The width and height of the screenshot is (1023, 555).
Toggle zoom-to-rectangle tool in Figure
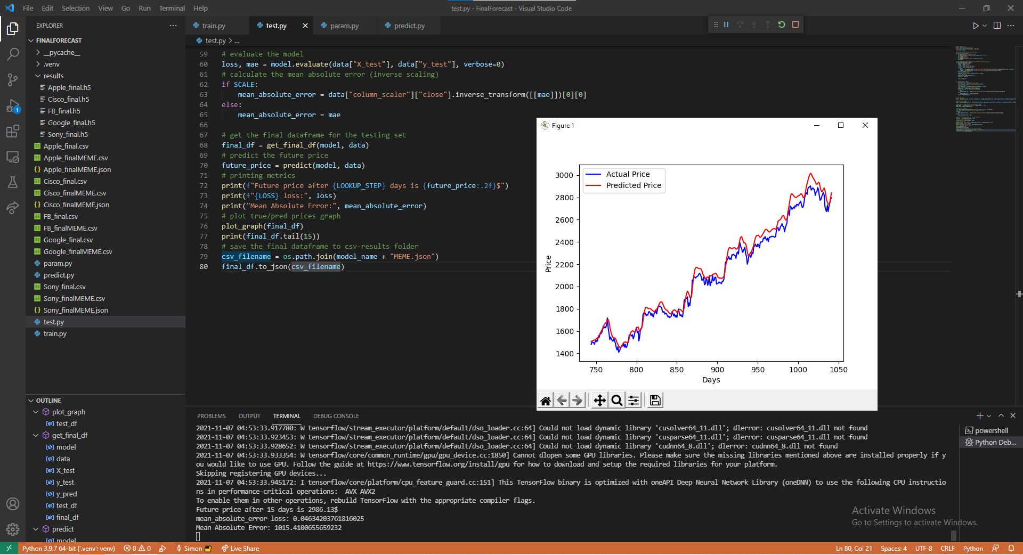[x=616, y=401]
